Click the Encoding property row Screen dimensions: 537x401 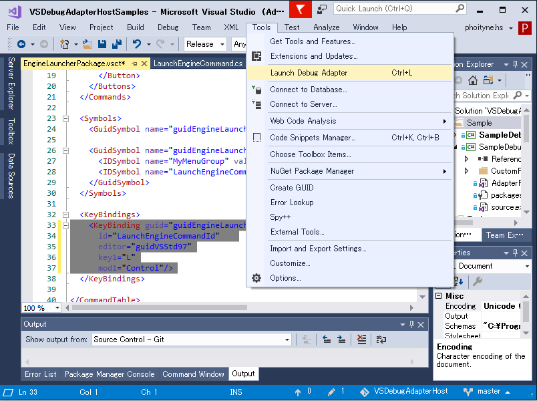click(x=482, y=305)
